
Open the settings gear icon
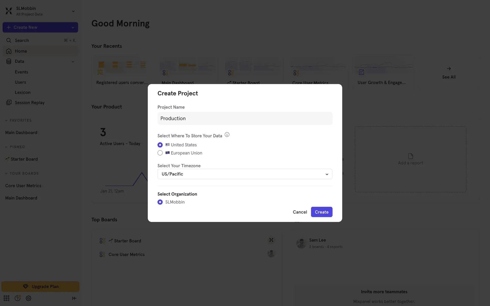coord(29,298)
